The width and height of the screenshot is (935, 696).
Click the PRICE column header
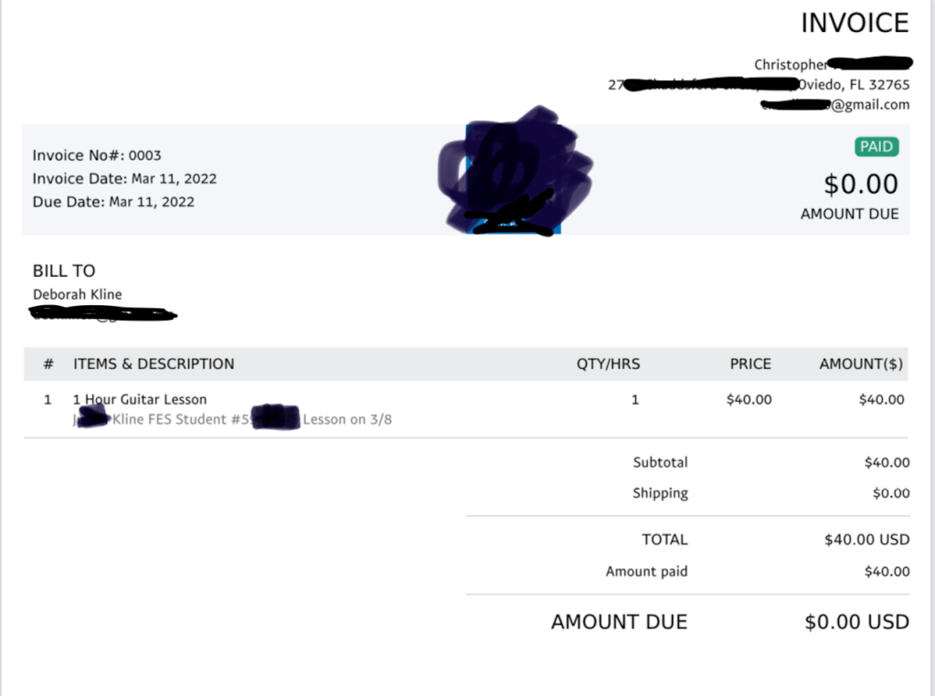pos(750,364)
